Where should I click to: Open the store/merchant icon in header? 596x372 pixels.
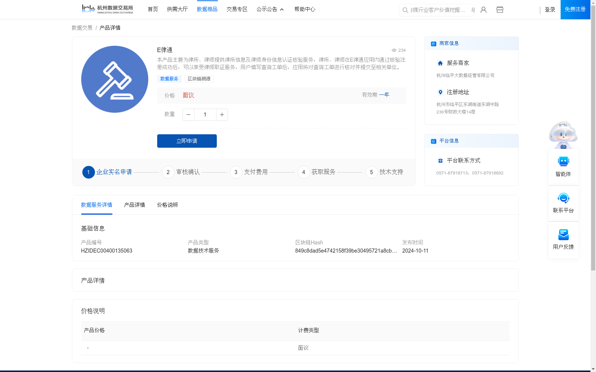point(500,10)
